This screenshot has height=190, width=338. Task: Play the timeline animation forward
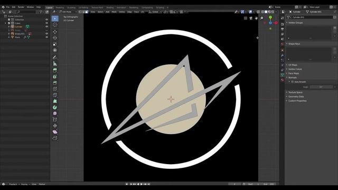tap(142, 184)
